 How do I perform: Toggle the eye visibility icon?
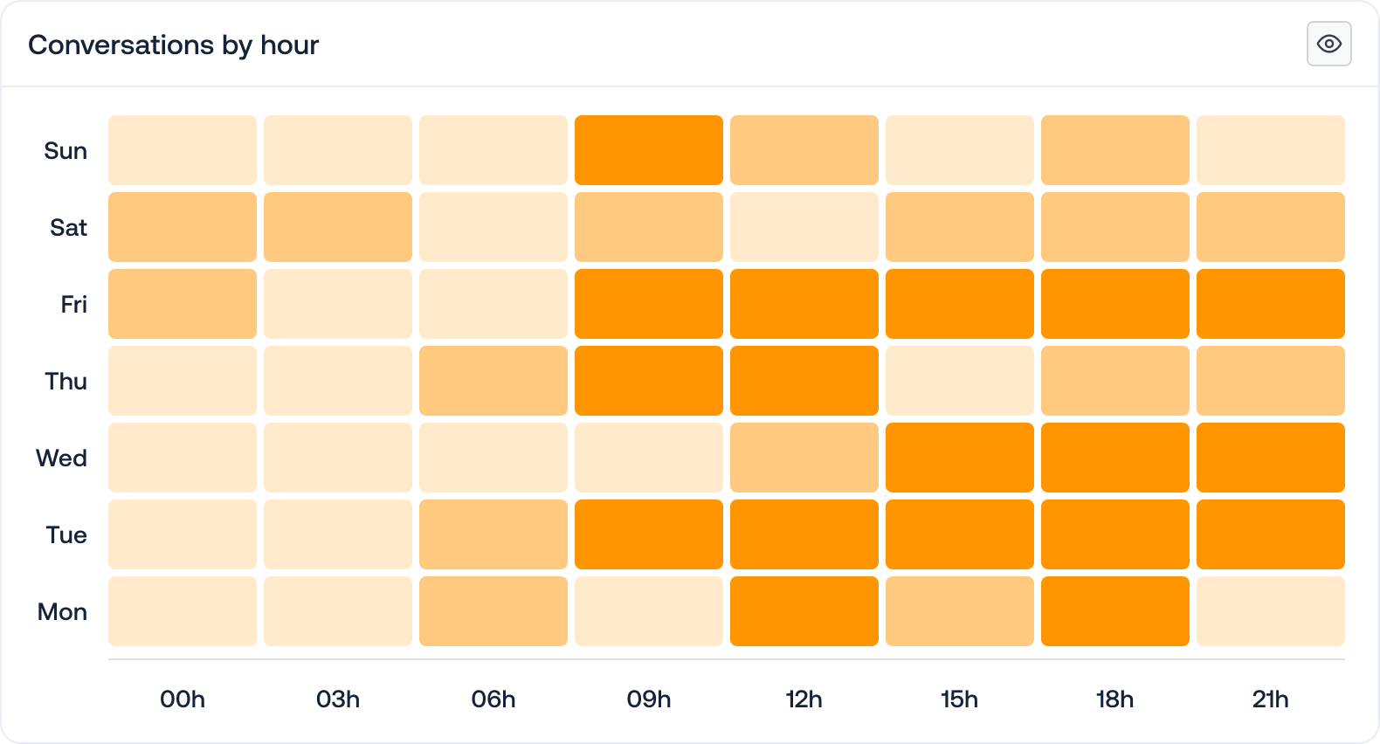click(x=1329, y=42)
